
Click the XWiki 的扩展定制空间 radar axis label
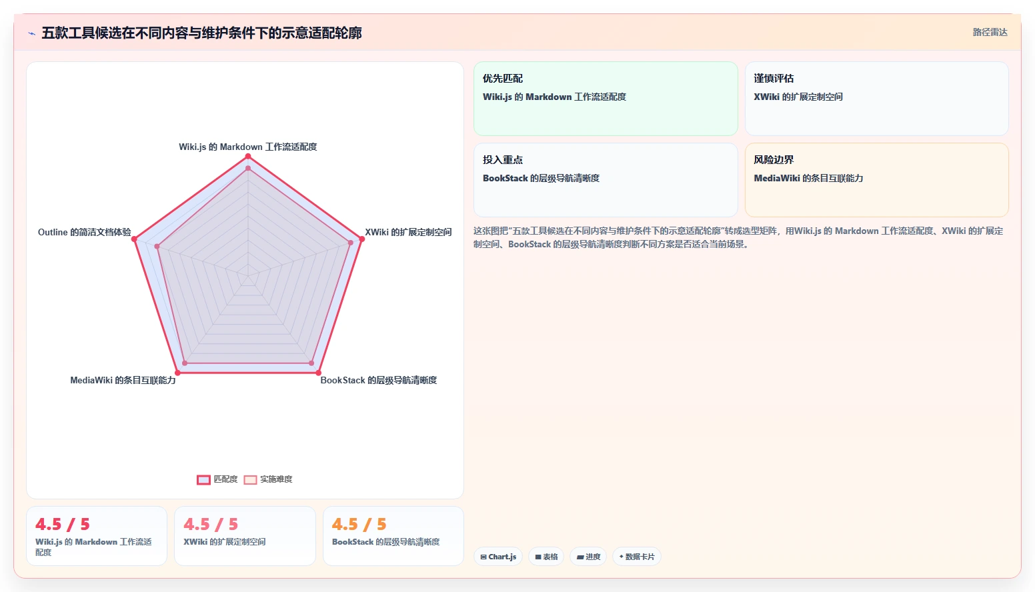[x=408, y=232]
